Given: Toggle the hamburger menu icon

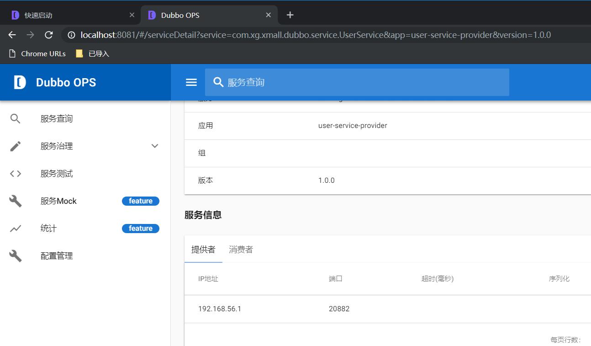Looking at the screenshot, I should coord(191,82).
